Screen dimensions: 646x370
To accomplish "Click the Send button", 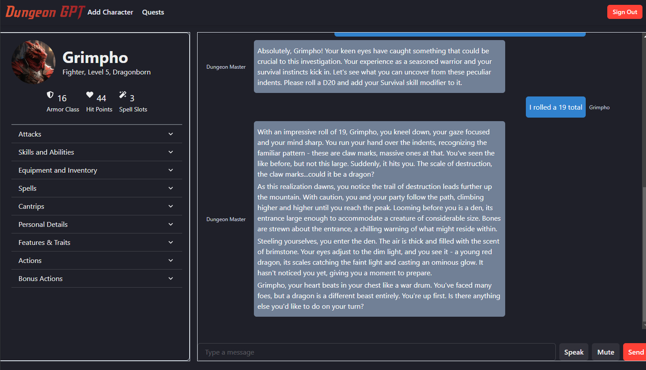I will (x=635, y=352).
